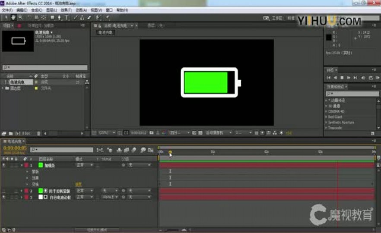
Task: Jump to first frame in preview panel
Action: click(328, 78)
